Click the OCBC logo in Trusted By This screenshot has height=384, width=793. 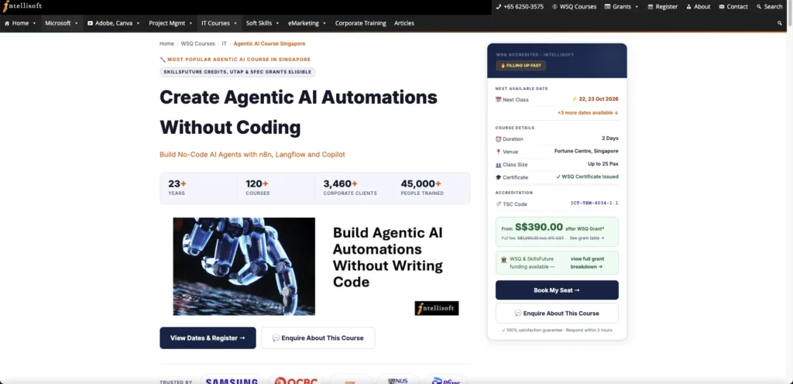click(x=297, y=381)
